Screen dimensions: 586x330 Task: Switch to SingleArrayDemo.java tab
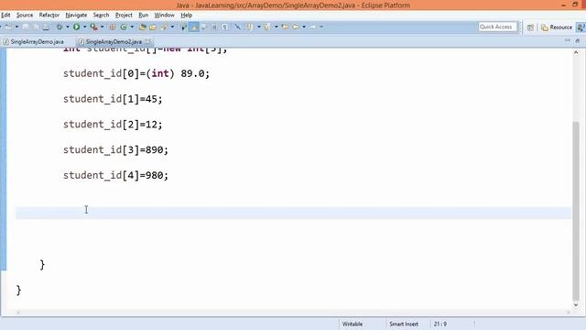click(x=34, y=41)
